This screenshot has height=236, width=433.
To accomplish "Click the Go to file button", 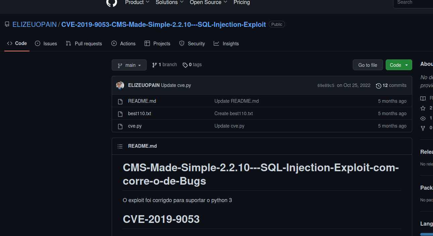I will click(x=368, y=65).
